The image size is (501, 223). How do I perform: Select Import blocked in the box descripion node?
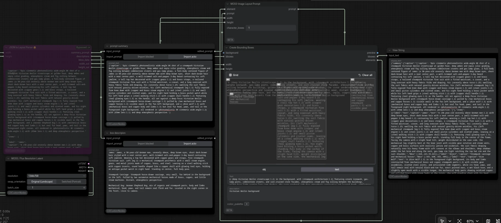pos(145,144)
